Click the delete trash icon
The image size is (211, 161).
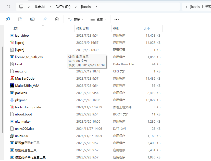point(57,19)
